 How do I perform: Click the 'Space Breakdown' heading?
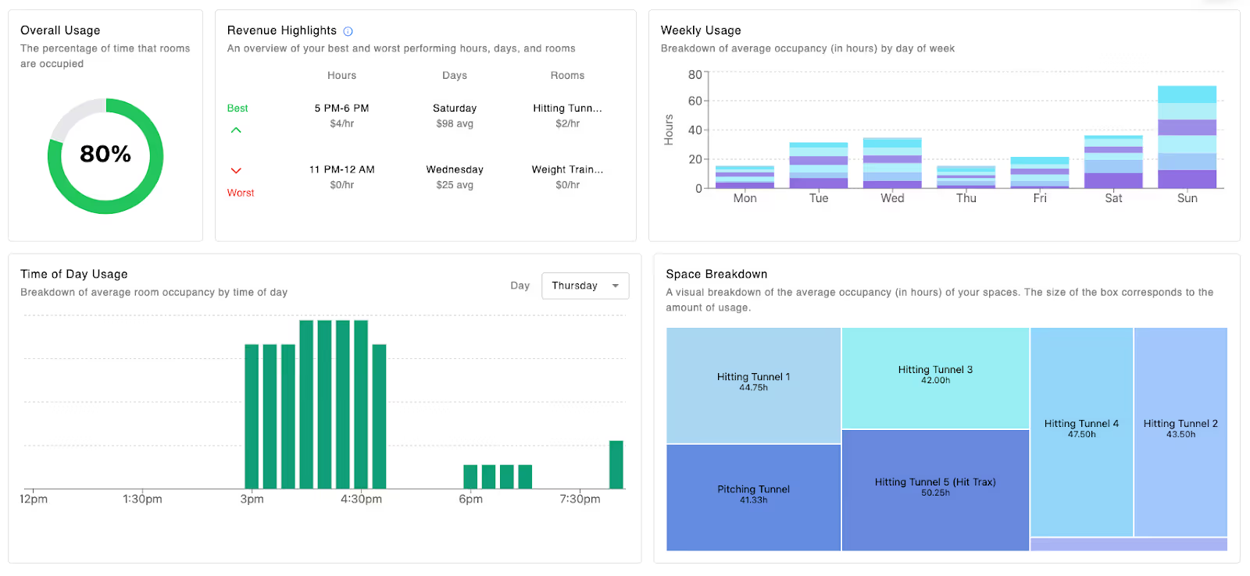[716, 274]
